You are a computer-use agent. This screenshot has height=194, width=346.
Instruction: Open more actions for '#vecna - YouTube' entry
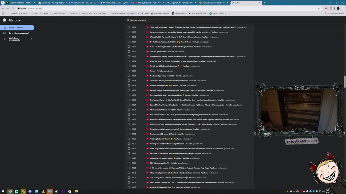(x=250, y=71)
